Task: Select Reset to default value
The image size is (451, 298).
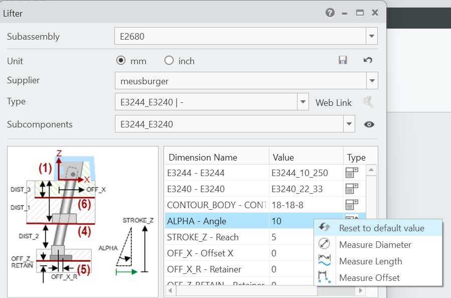Action: (x=381, y=228)
